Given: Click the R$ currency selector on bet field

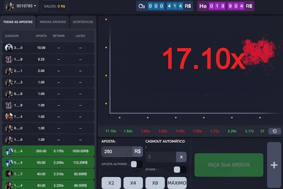Looking at the screenshot, I should point(138,151).
